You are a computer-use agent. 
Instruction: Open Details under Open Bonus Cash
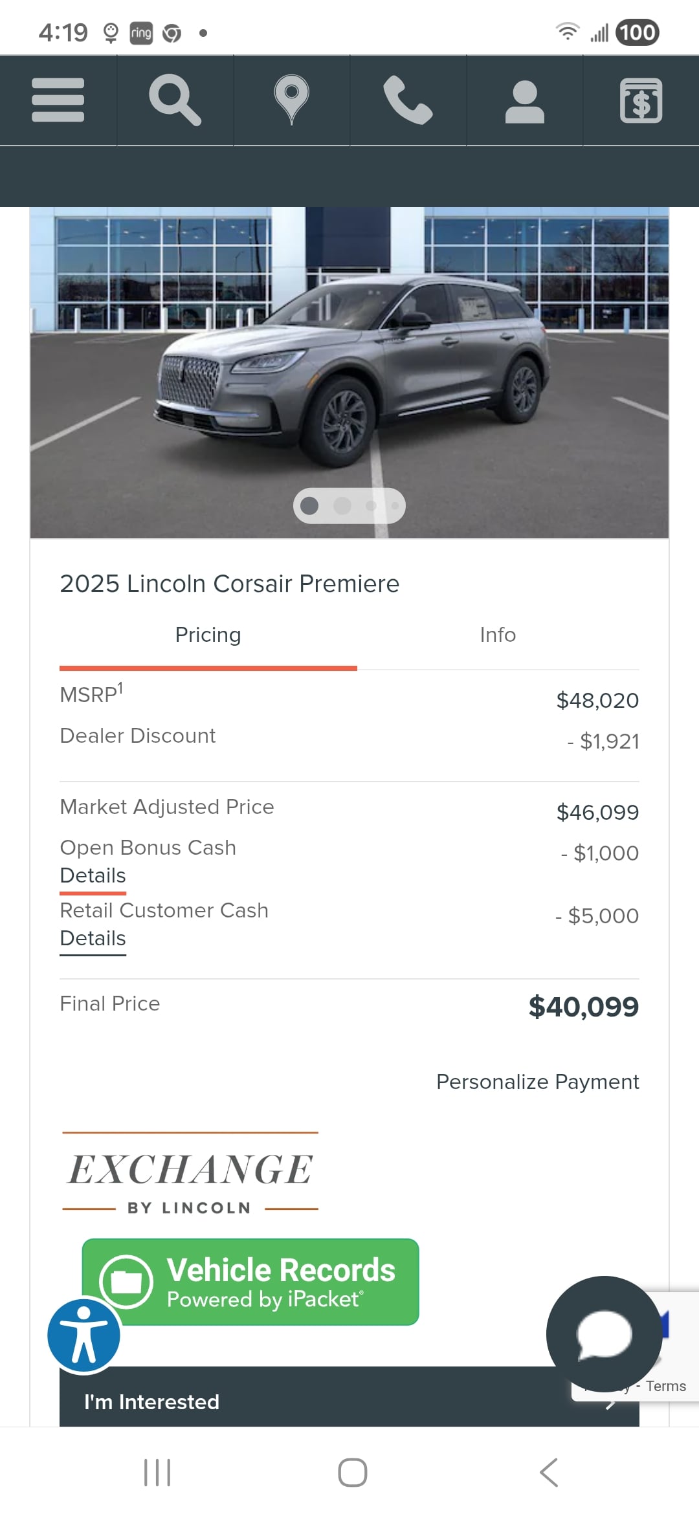(x=93, y=875)
